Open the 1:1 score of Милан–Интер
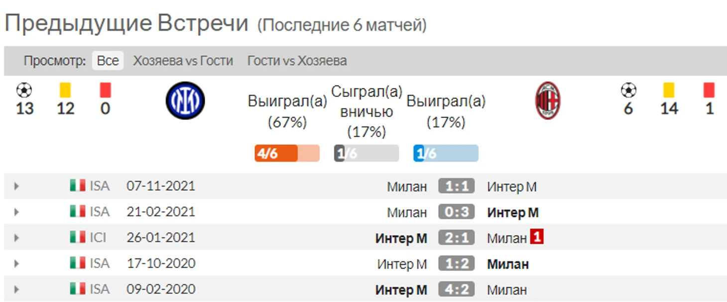Screen dimensions: 727x302 457,187
